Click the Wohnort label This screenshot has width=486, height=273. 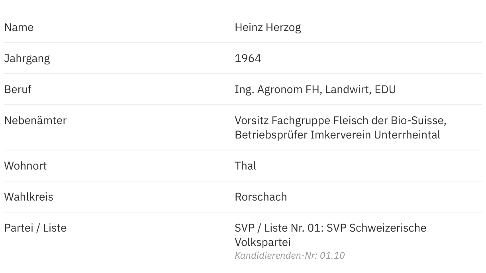[25, 166]
